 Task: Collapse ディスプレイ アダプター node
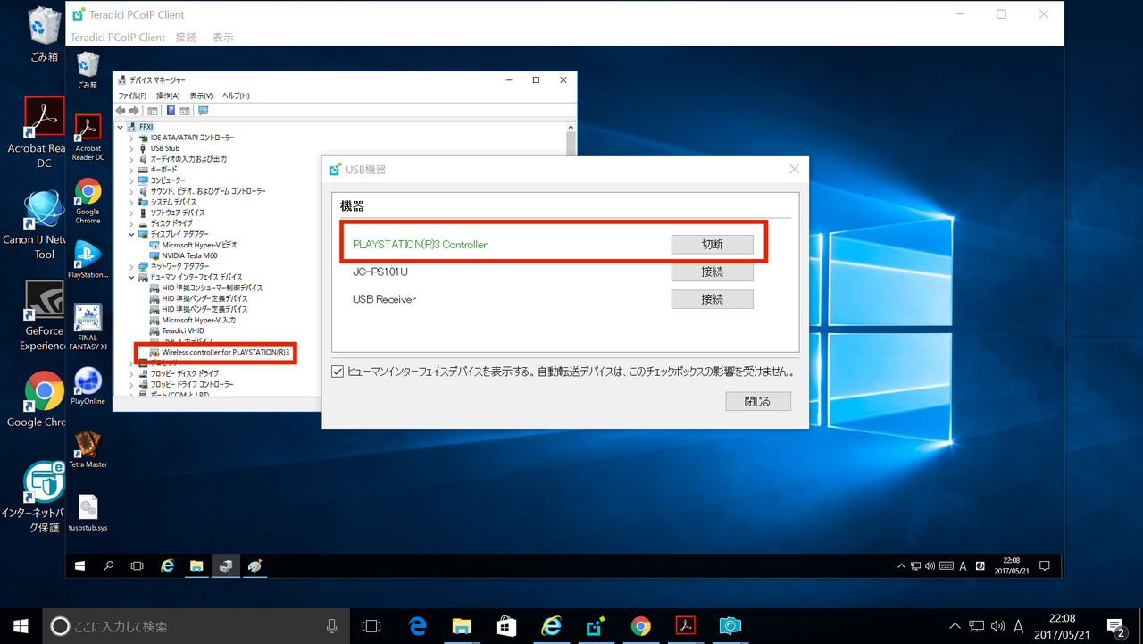(x=131, y=234)
